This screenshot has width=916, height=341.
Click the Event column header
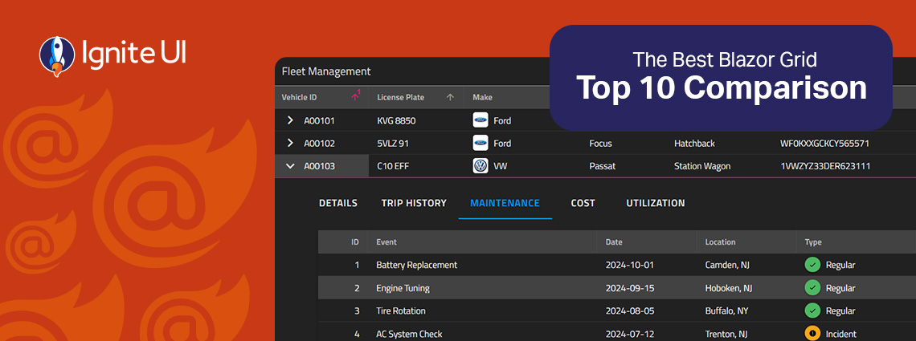[x=482, y=242]
